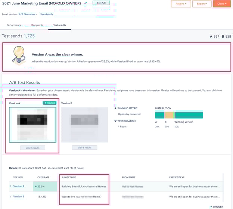Click the hourglass icon next to Test Duration
The width and height of the screenshot is (233, 209).
tap(115, 121)
